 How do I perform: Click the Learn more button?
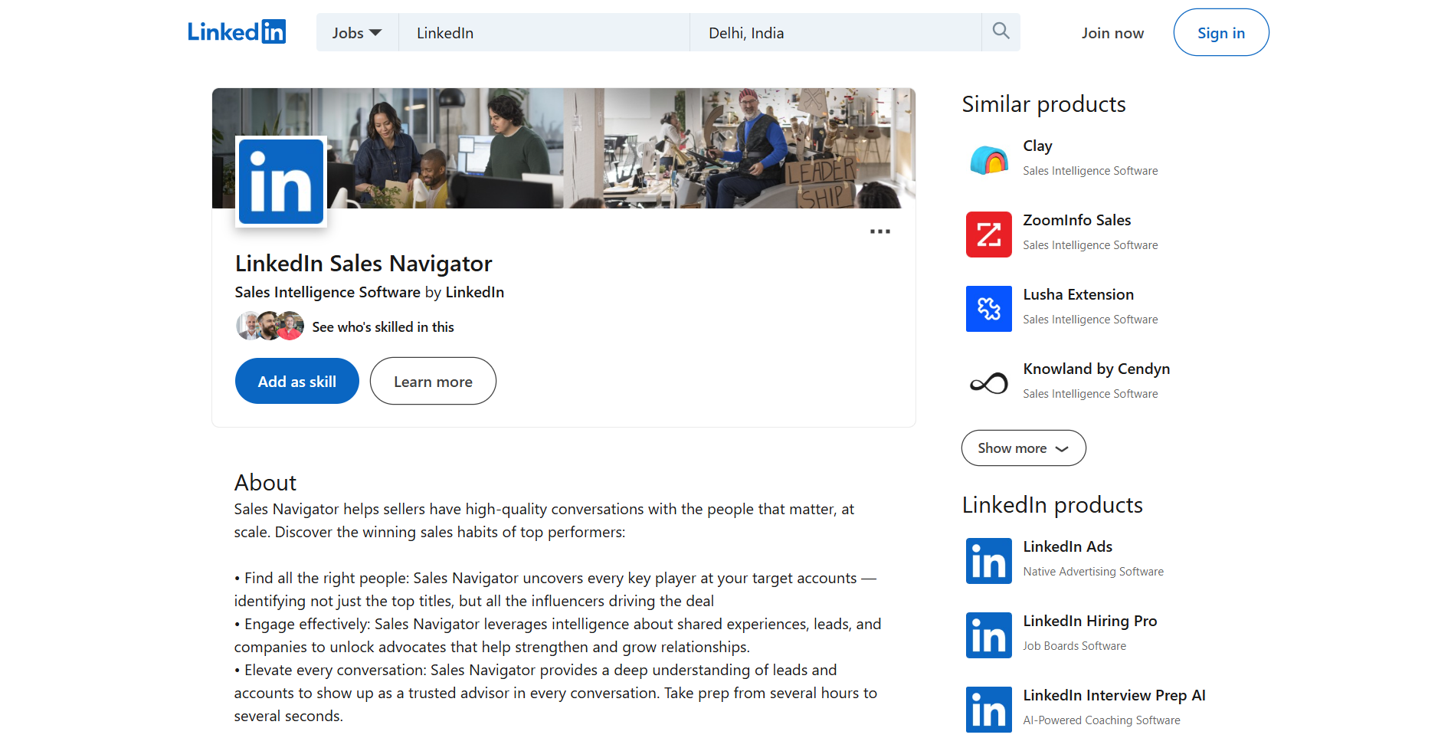click(433, 381)
